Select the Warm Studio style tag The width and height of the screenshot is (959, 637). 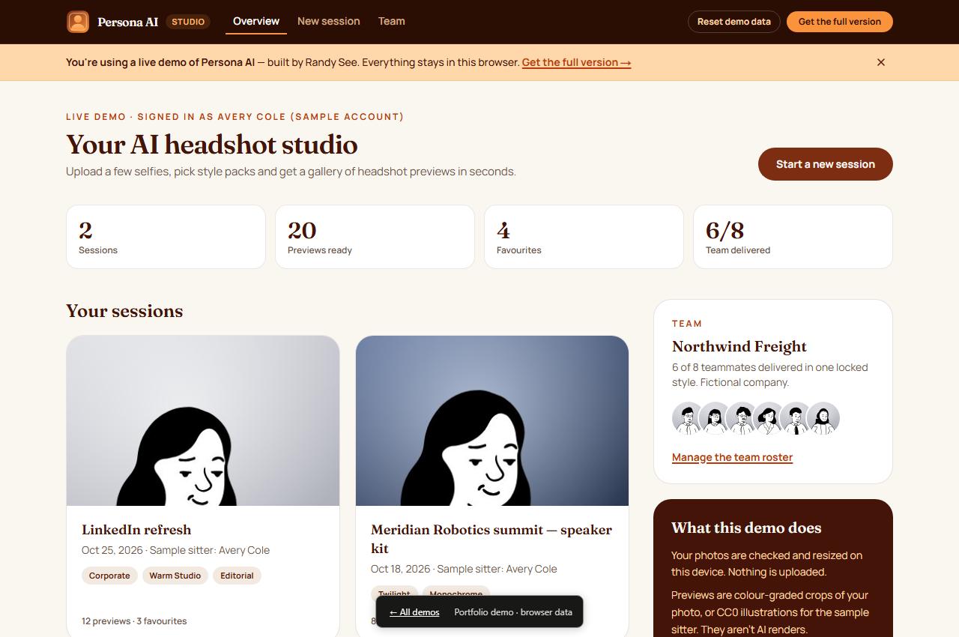point(175,576)
